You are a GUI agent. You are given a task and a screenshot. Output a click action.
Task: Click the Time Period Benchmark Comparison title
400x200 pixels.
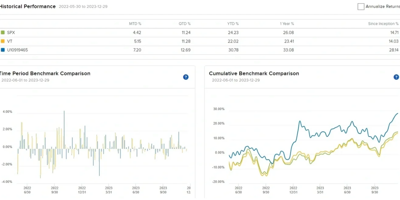coord(45,74)
